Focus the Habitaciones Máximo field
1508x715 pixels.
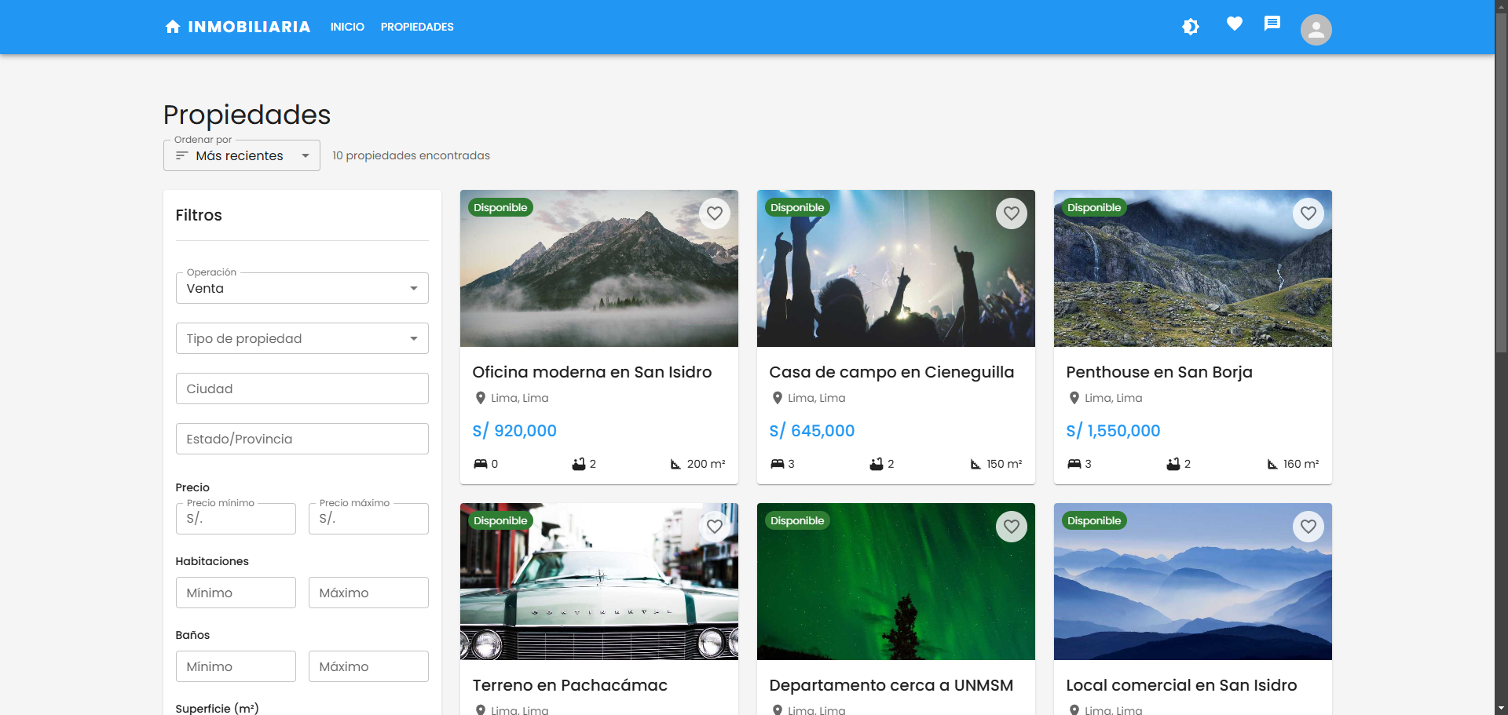(x=368, y=593)
